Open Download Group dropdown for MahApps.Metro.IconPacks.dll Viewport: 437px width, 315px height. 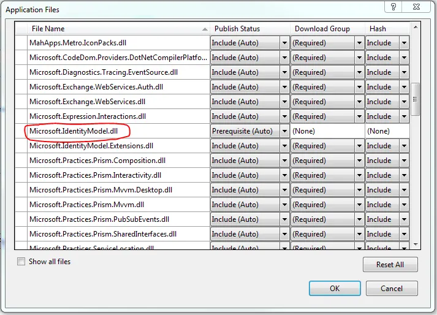359,43
